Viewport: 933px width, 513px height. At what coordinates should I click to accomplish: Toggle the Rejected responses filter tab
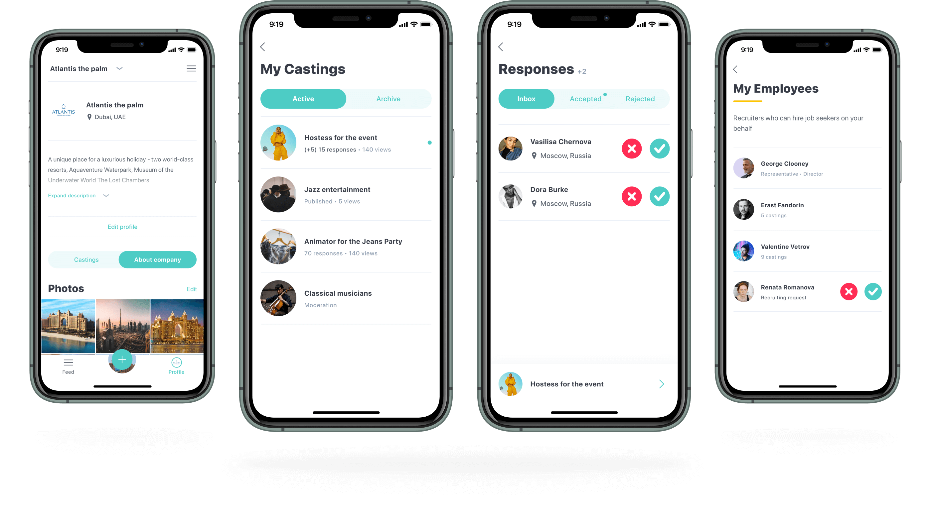[638, 98]
